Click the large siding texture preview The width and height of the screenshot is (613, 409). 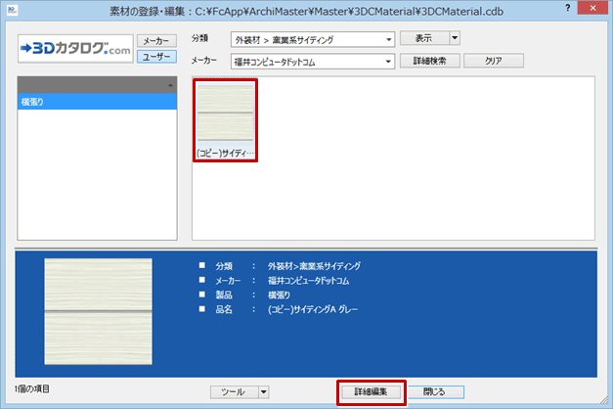pos(98,312)
